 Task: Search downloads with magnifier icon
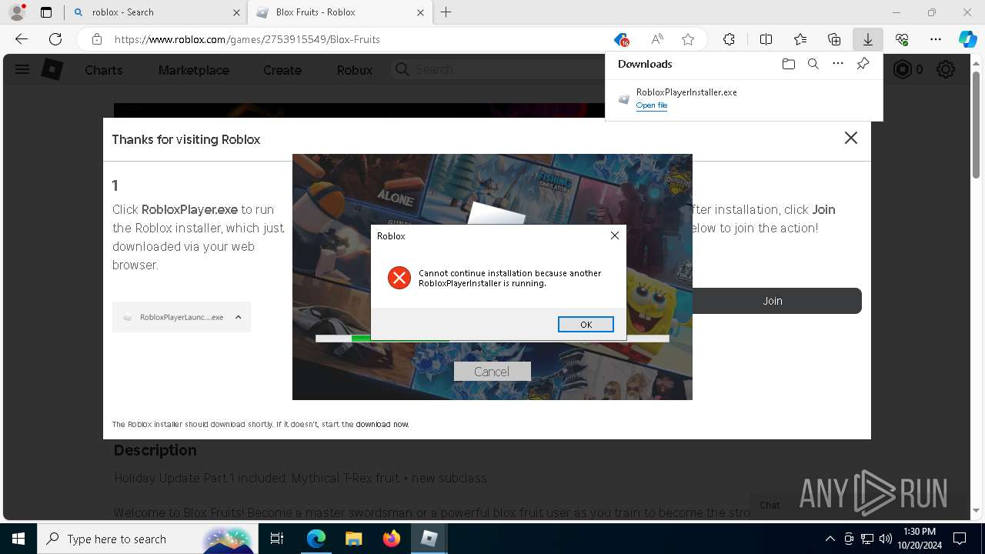(813, 64)
